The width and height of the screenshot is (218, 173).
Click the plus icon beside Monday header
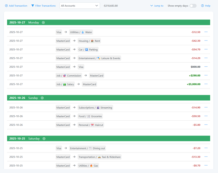[43, 22]
